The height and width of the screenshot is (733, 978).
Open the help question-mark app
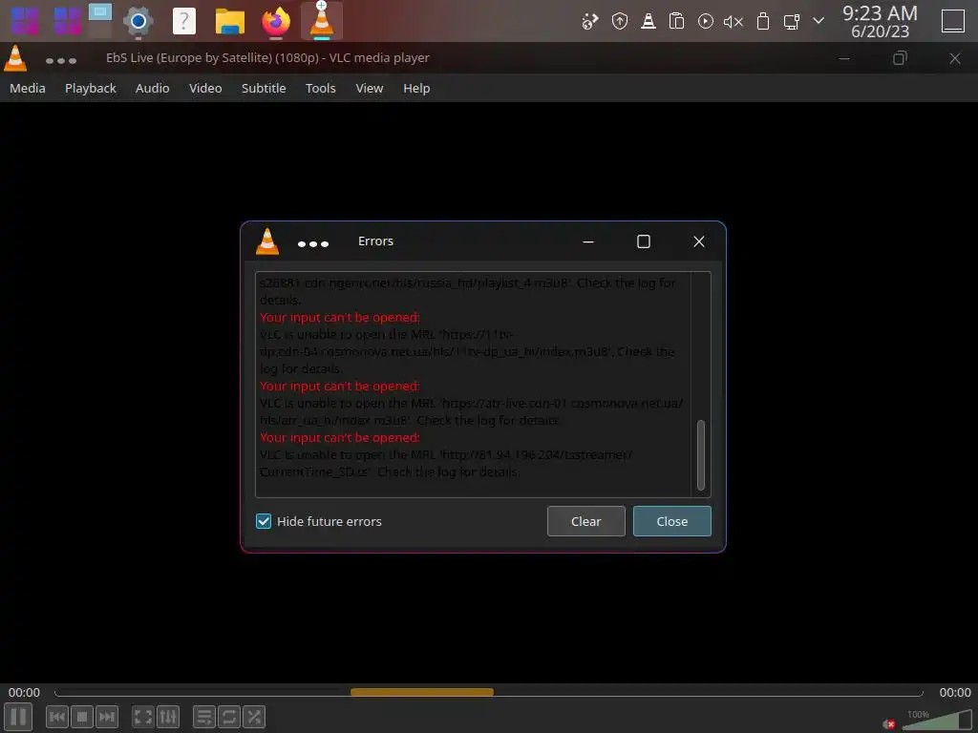point(184,21)
